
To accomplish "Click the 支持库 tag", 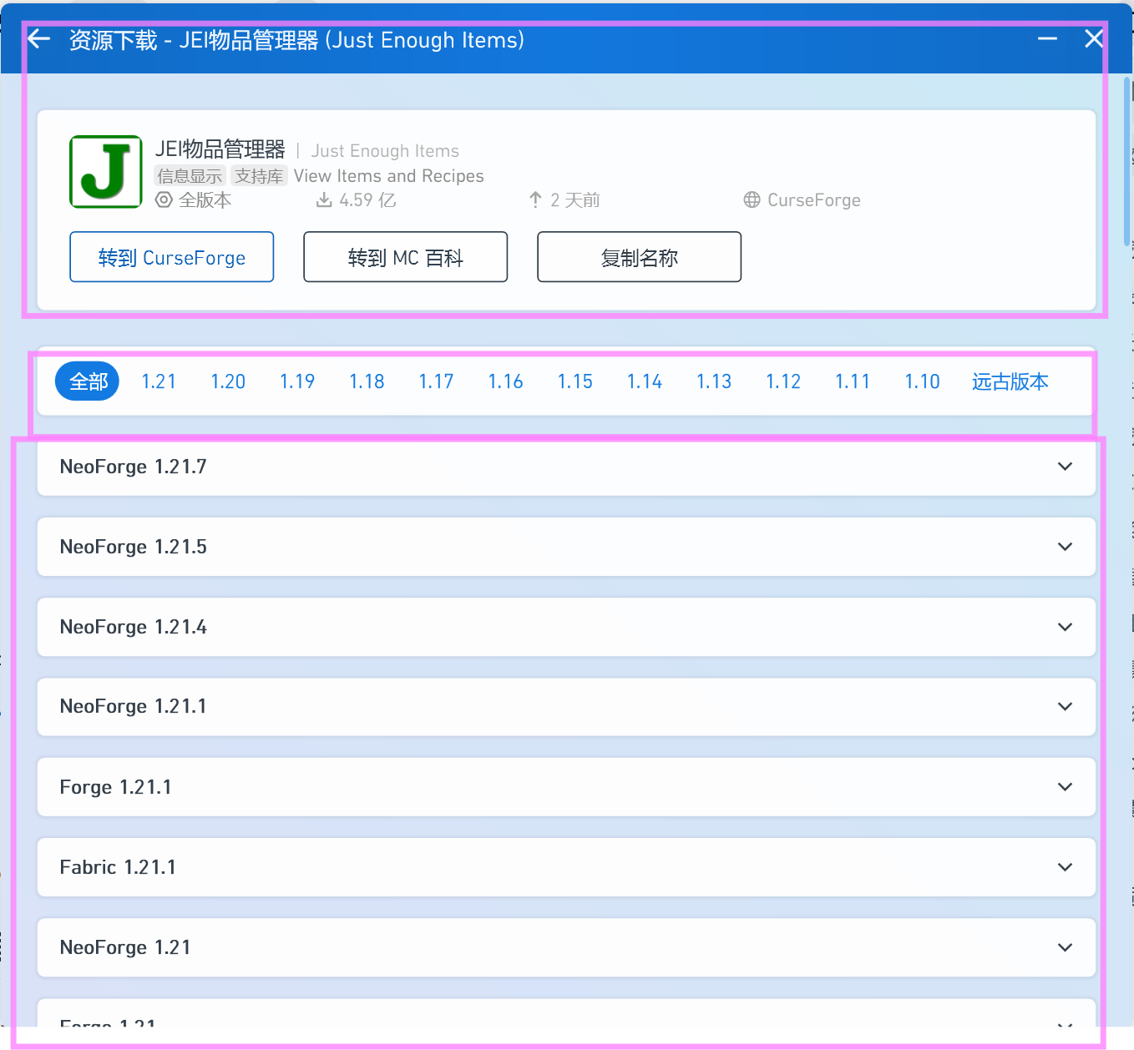I will tap(259, 175).
